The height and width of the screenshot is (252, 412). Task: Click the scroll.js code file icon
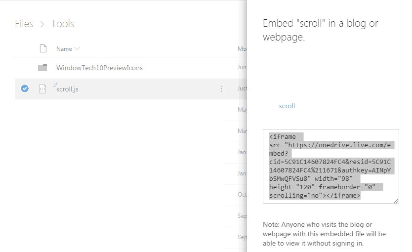point(42,89)
